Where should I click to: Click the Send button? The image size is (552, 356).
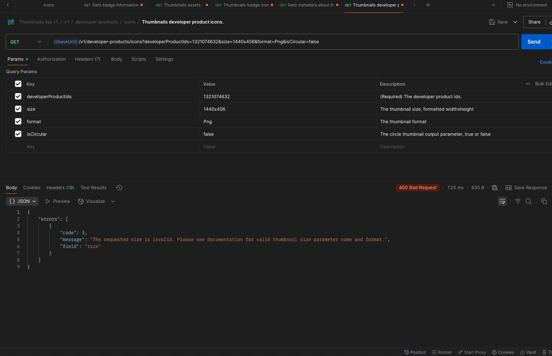coord(533,42)
